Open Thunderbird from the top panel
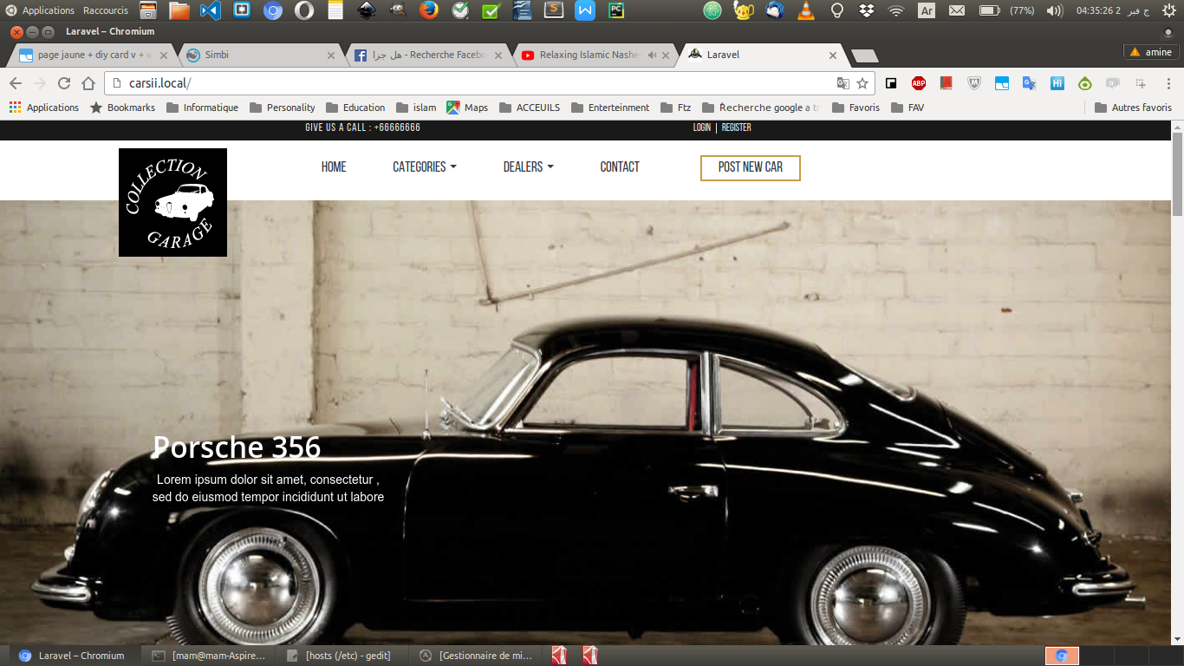Image resolution: width=1184 pixels, height=666 pixels. pos(774,10)
